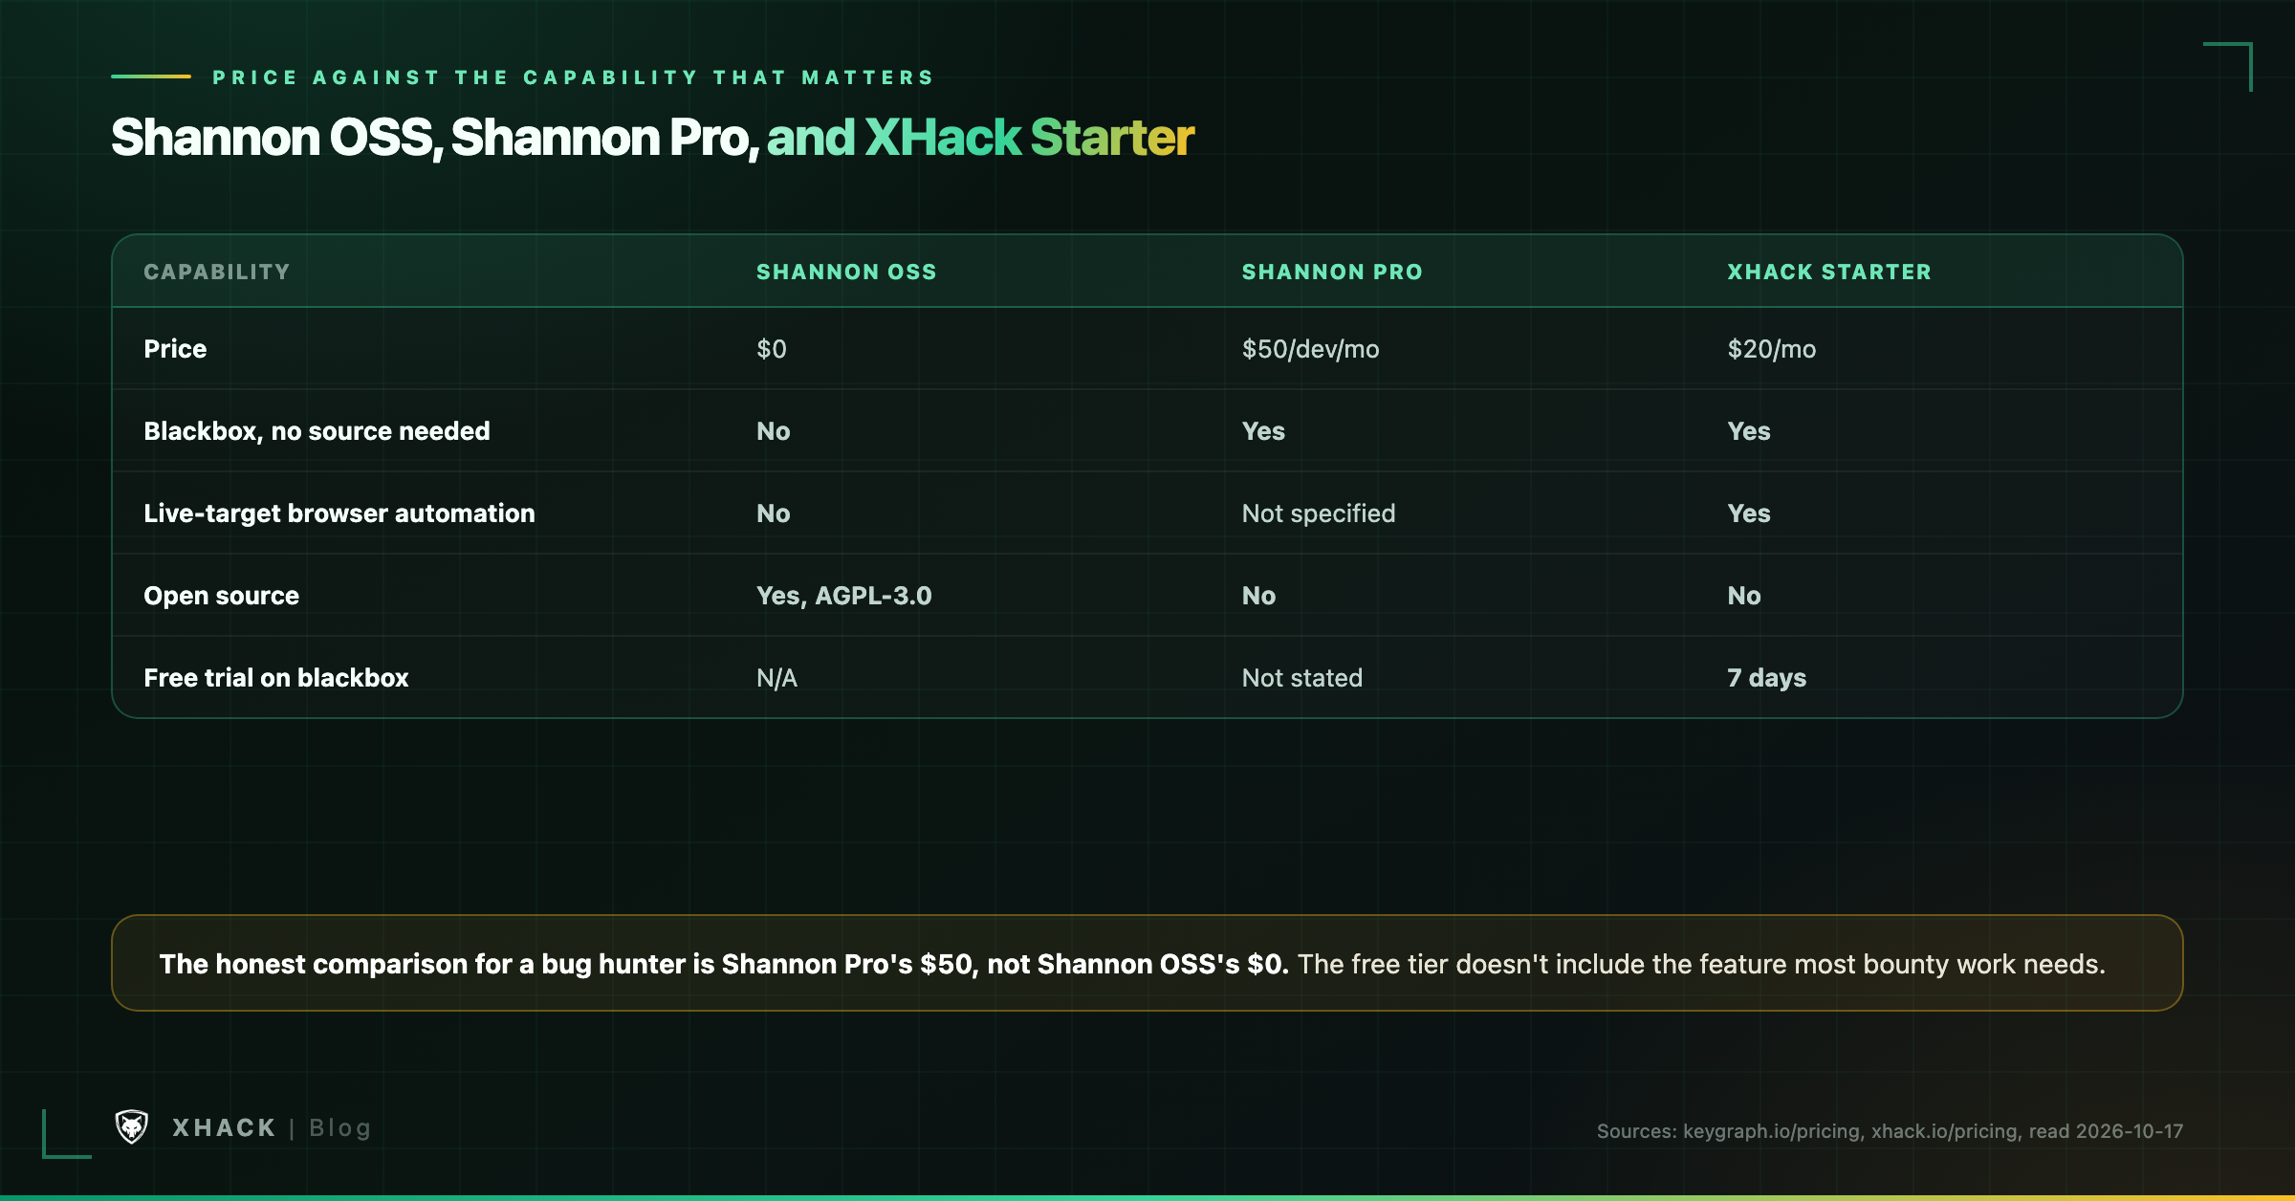Click the $0 price cell
The width and height of the screenshot is (2295, 1201).
tap(772, 349)
